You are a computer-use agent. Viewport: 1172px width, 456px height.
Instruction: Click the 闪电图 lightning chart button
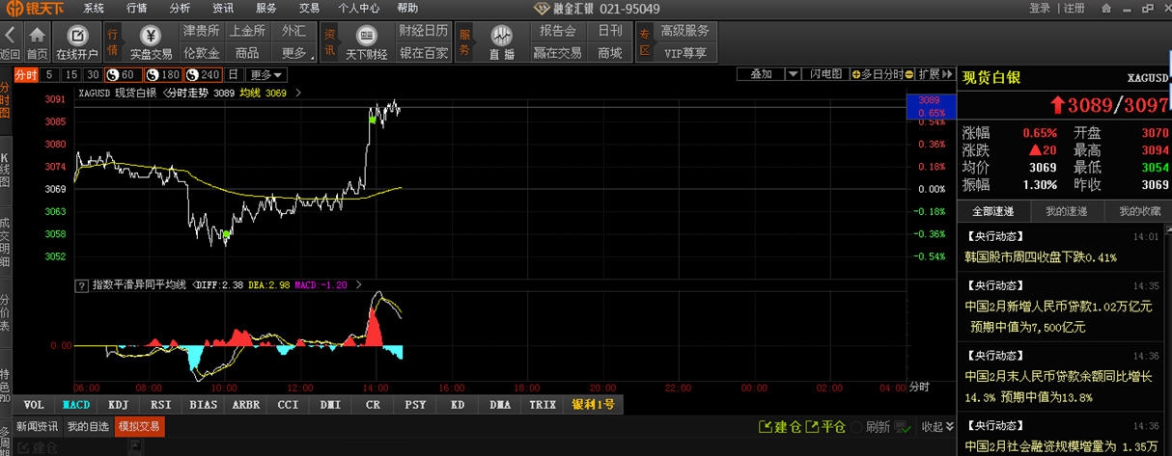824,74
